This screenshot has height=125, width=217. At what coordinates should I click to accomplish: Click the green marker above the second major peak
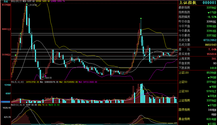[141, 18]
